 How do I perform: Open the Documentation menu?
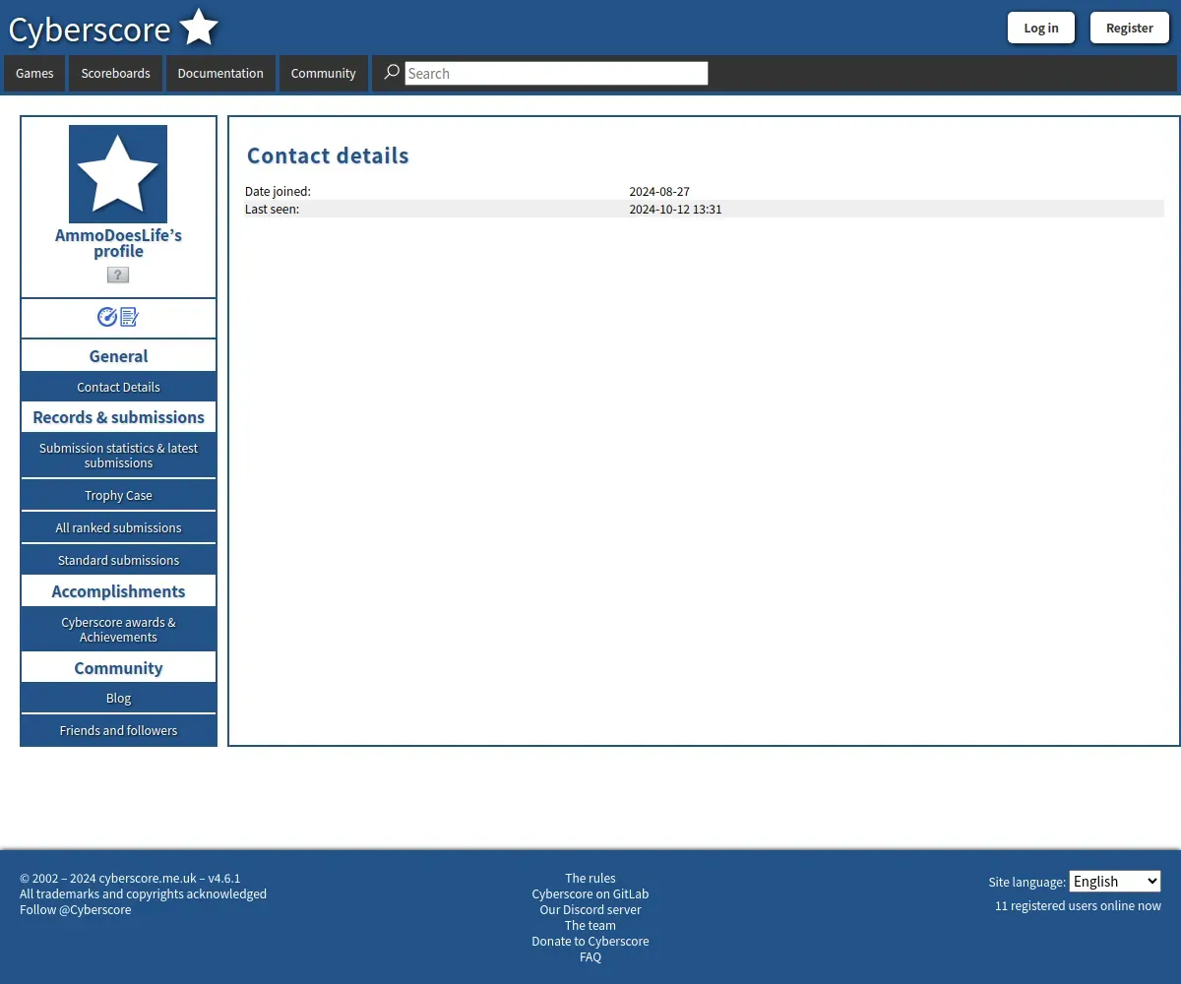pyautogui.click(x=220, y=74)
